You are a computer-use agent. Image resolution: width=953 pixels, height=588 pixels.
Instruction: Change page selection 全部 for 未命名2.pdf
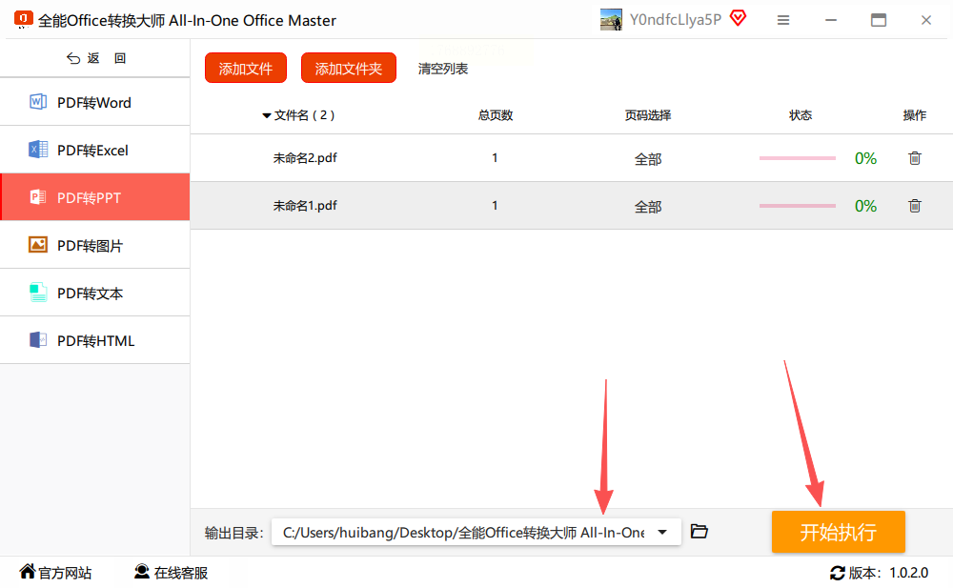(648, 159)
